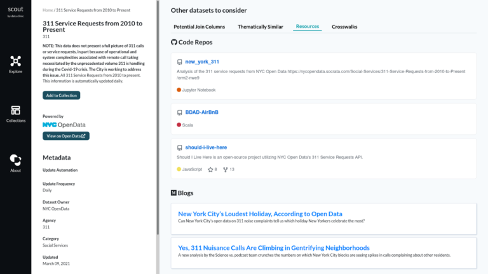Click the star count 8

click(215, 169)
